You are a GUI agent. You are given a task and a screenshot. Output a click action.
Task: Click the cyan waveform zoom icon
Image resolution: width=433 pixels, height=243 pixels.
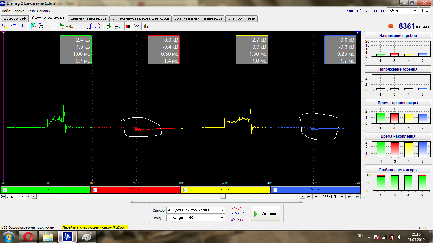[33, 26]
